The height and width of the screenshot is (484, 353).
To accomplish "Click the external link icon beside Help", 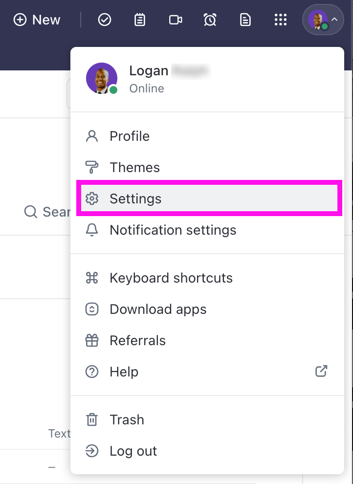I will 321,371.
